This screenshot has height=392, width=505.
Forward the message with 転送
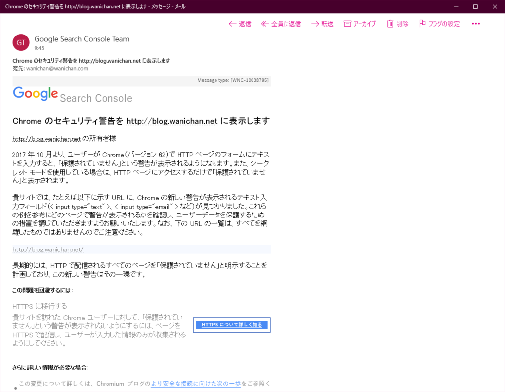(x=322, y=24)
